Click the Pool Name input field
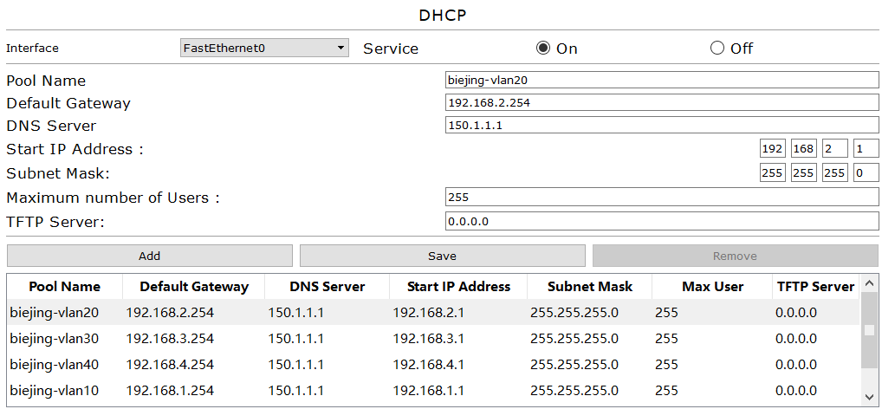This screenshot has width=882, height=409. tap(661, 81)
